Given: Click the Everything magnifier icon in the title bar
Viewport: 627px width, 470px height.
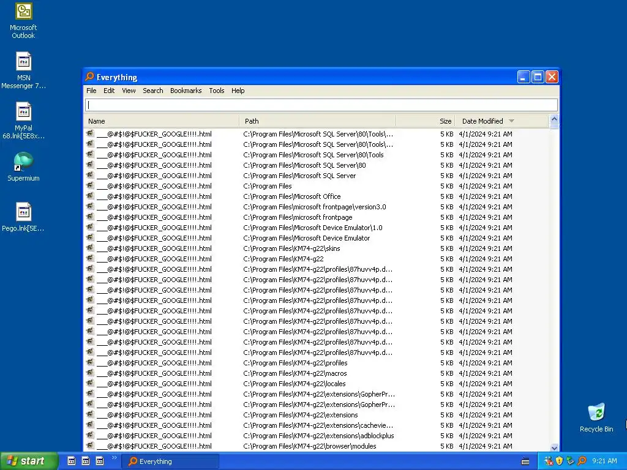Looking at the screenshot, I should 89,76.
